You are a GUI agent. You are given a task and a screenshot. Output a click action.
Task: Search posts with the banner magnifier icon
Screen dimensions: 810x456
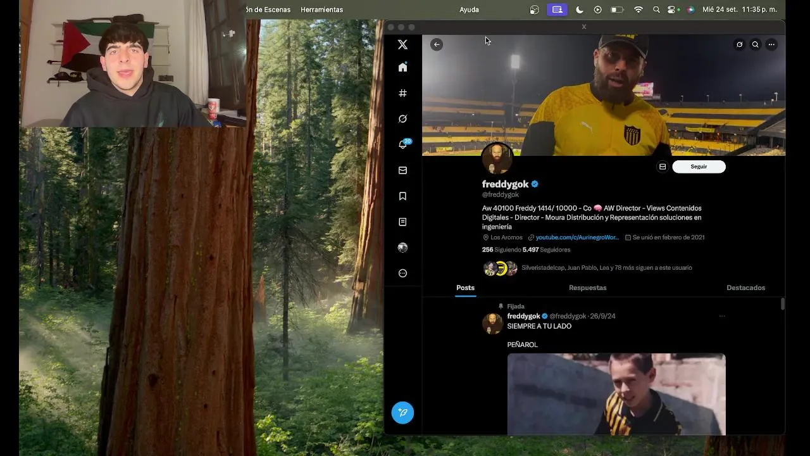click(x=755, y=44)
